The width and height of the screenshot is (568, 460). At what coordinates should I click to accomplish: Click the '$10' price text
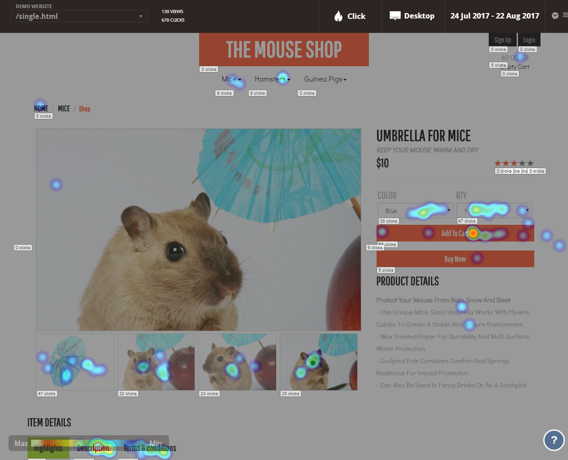pos(382,163)
